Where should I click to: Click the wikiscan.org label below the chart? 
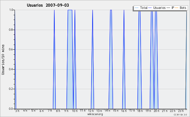point(95,114)
